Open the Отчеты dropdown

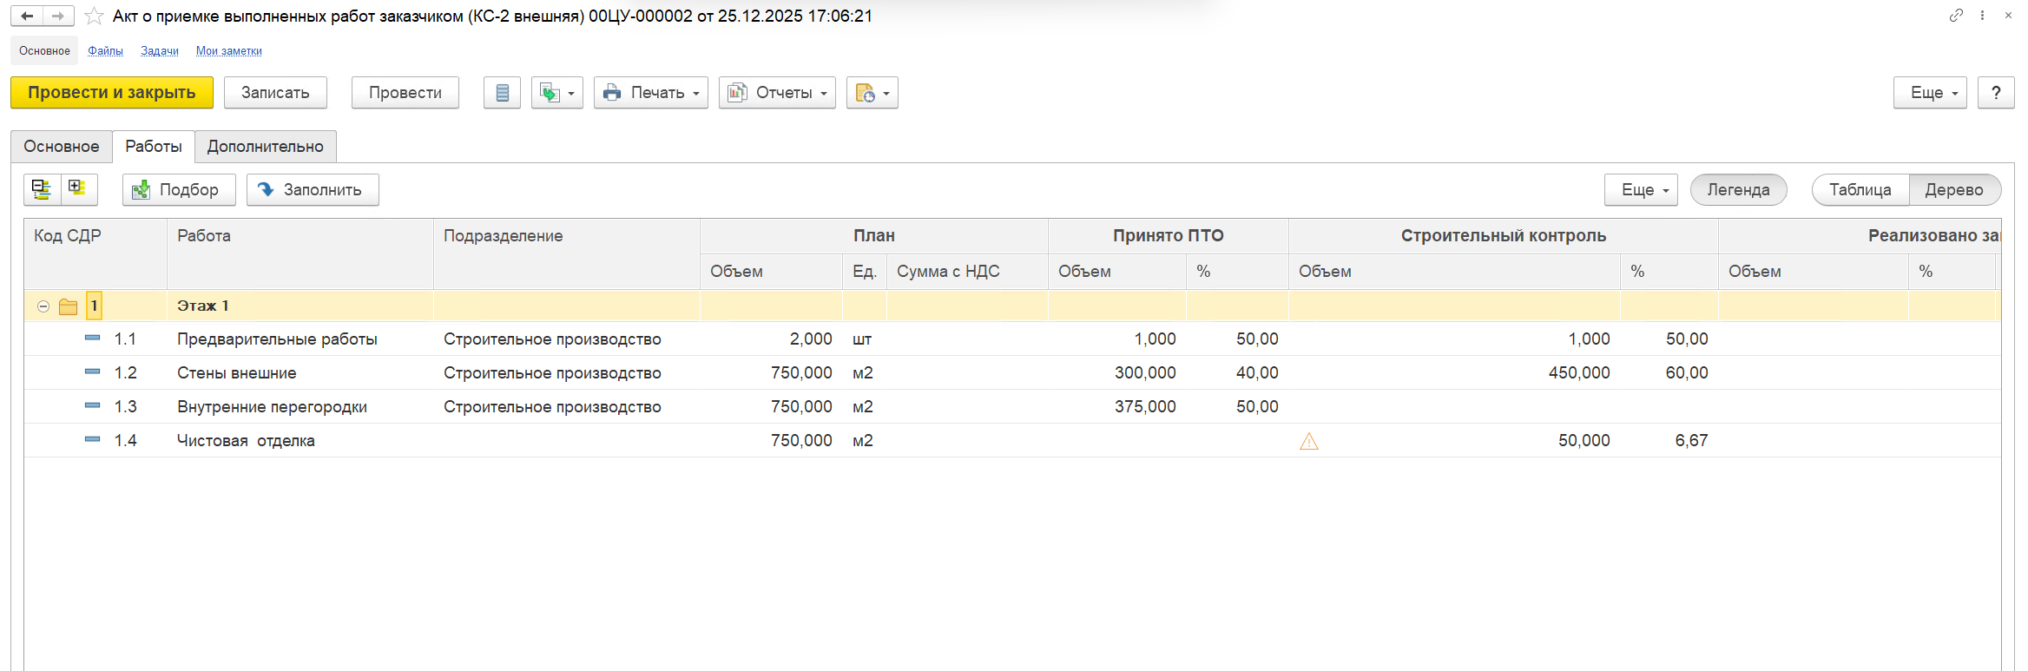[776, 93]
